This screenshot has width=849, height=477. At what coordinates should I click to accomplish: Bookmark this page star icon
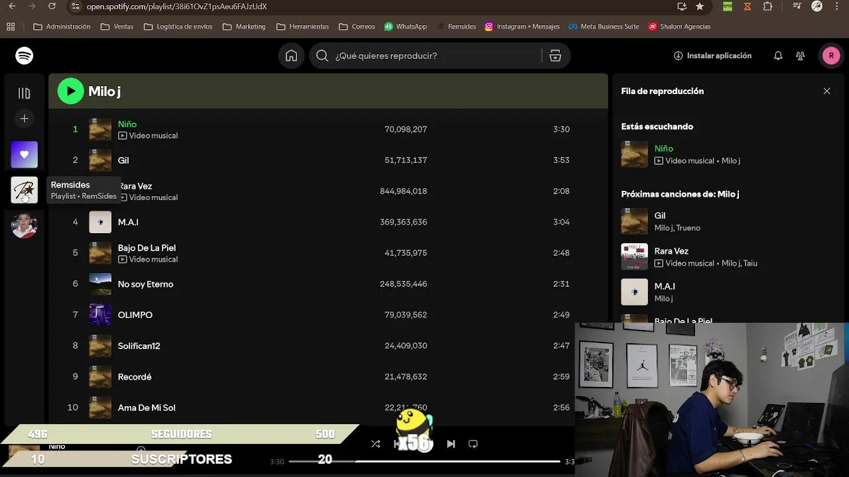(700, 6)
